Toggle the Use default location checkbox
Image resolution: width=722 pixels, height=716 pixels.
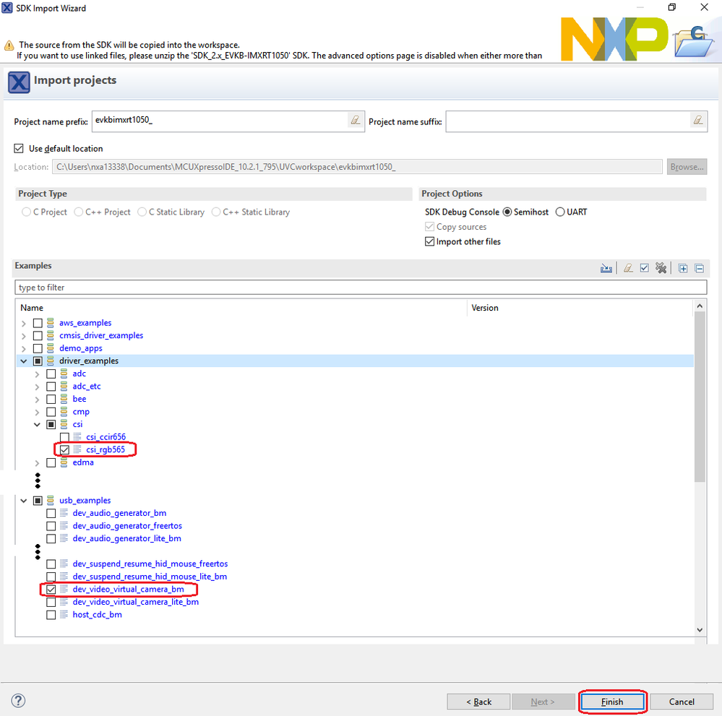click(18, 148)
